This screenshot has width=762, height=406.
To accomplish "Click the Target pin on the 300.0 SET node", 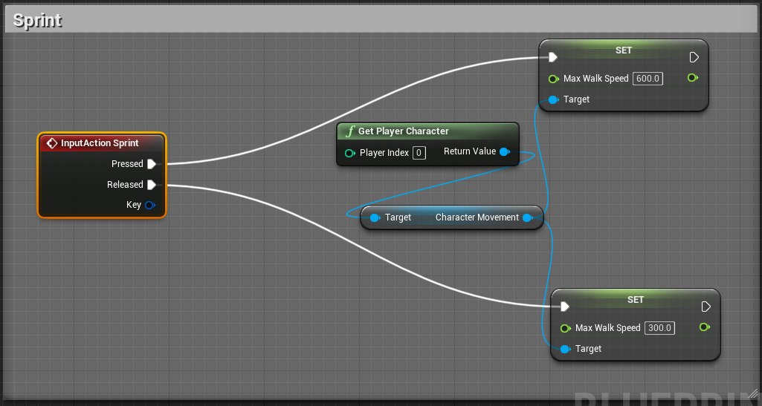I will pyautogui.click(x=565, y=350).
